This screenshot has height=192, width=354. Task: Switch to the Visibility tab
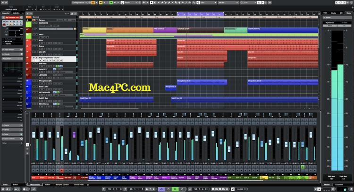pos(16,13)
